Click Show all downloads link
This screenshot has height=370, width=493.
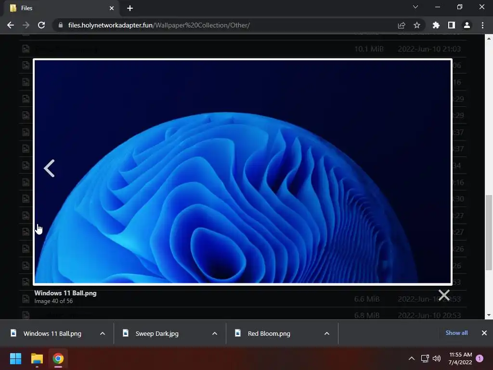[456, 333]
